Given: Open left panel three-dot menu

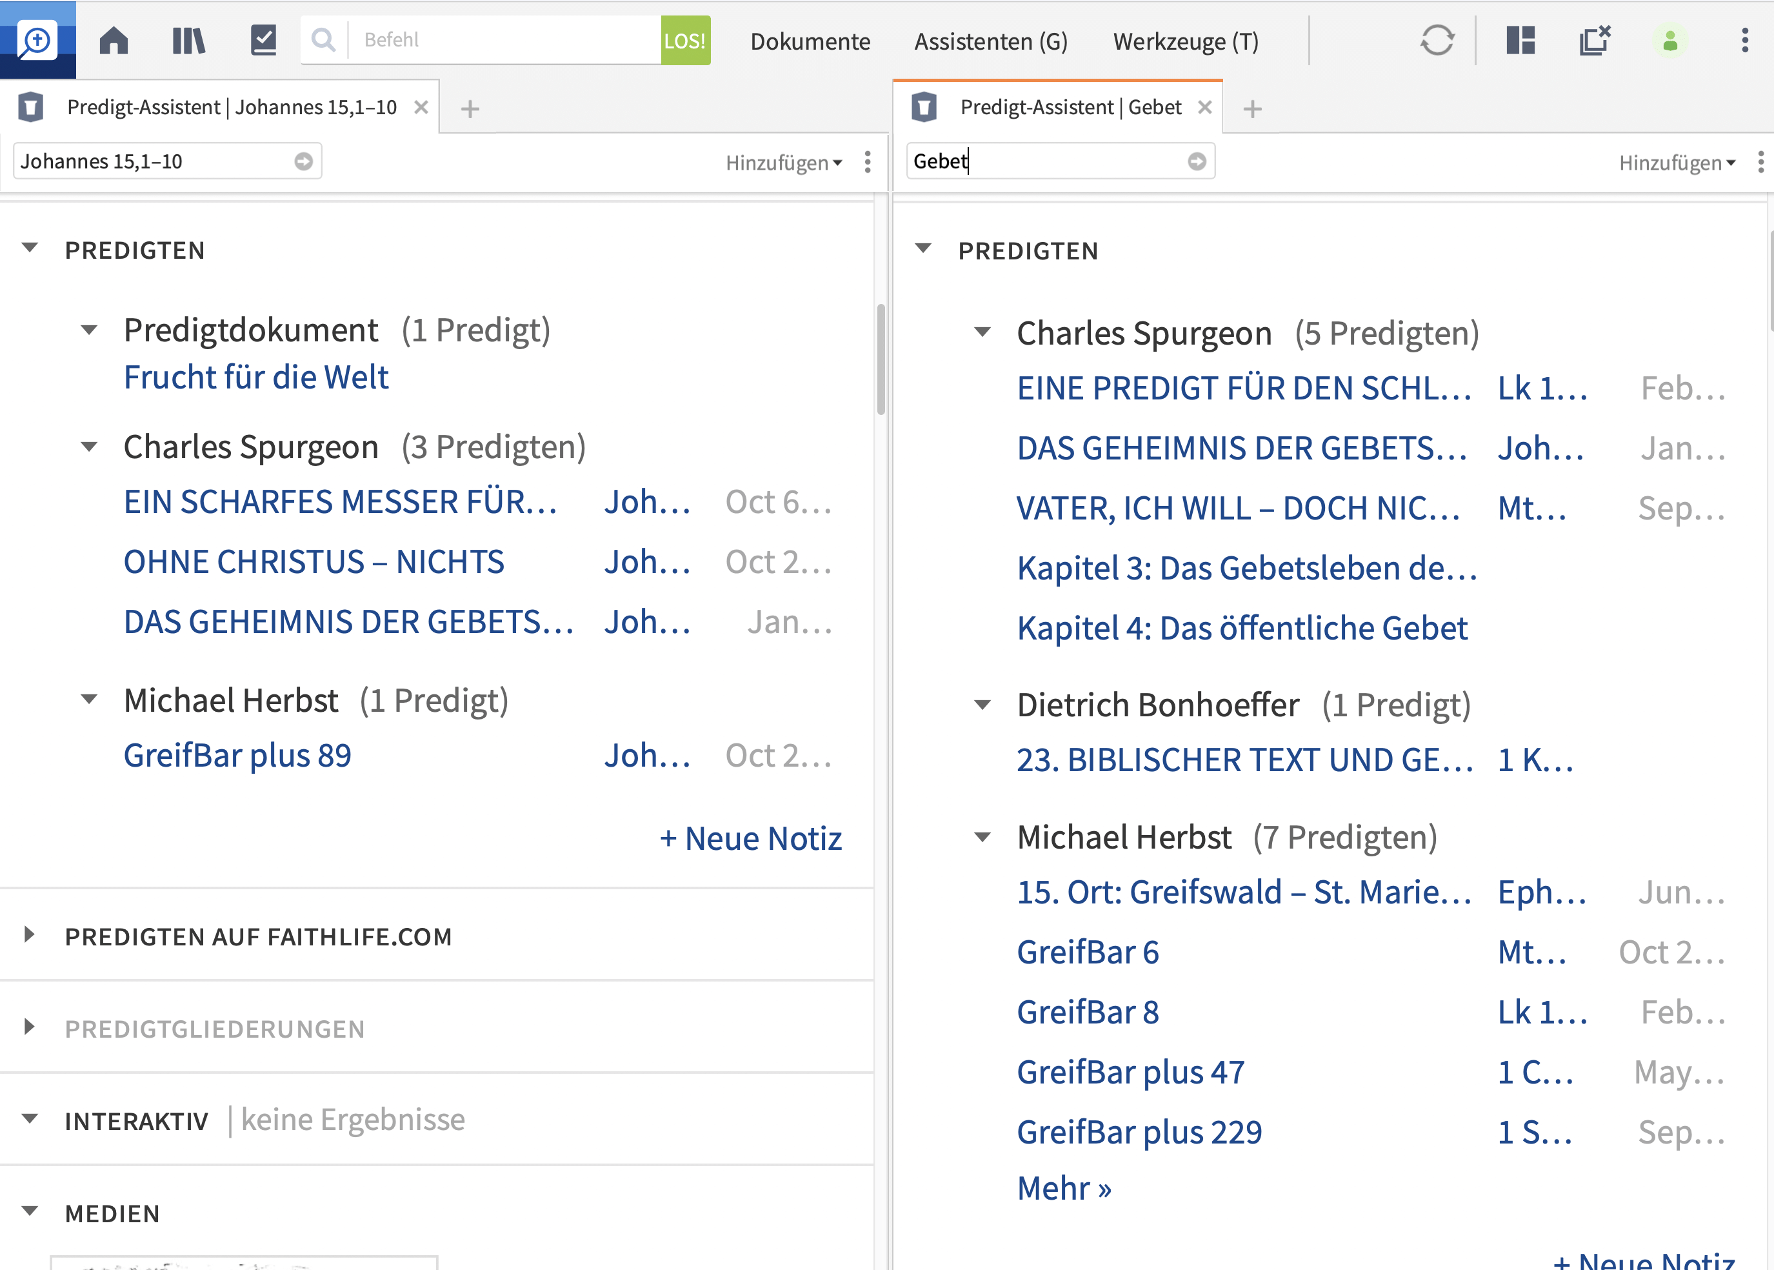Looking at the screenshot, I should tap(868, 162).
